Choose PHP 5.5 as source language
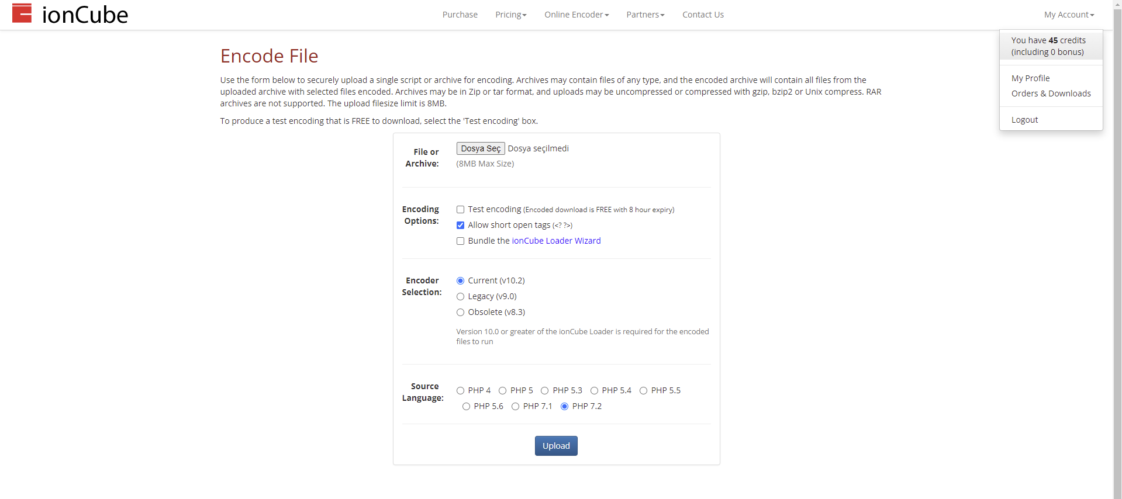 [643, 391]
